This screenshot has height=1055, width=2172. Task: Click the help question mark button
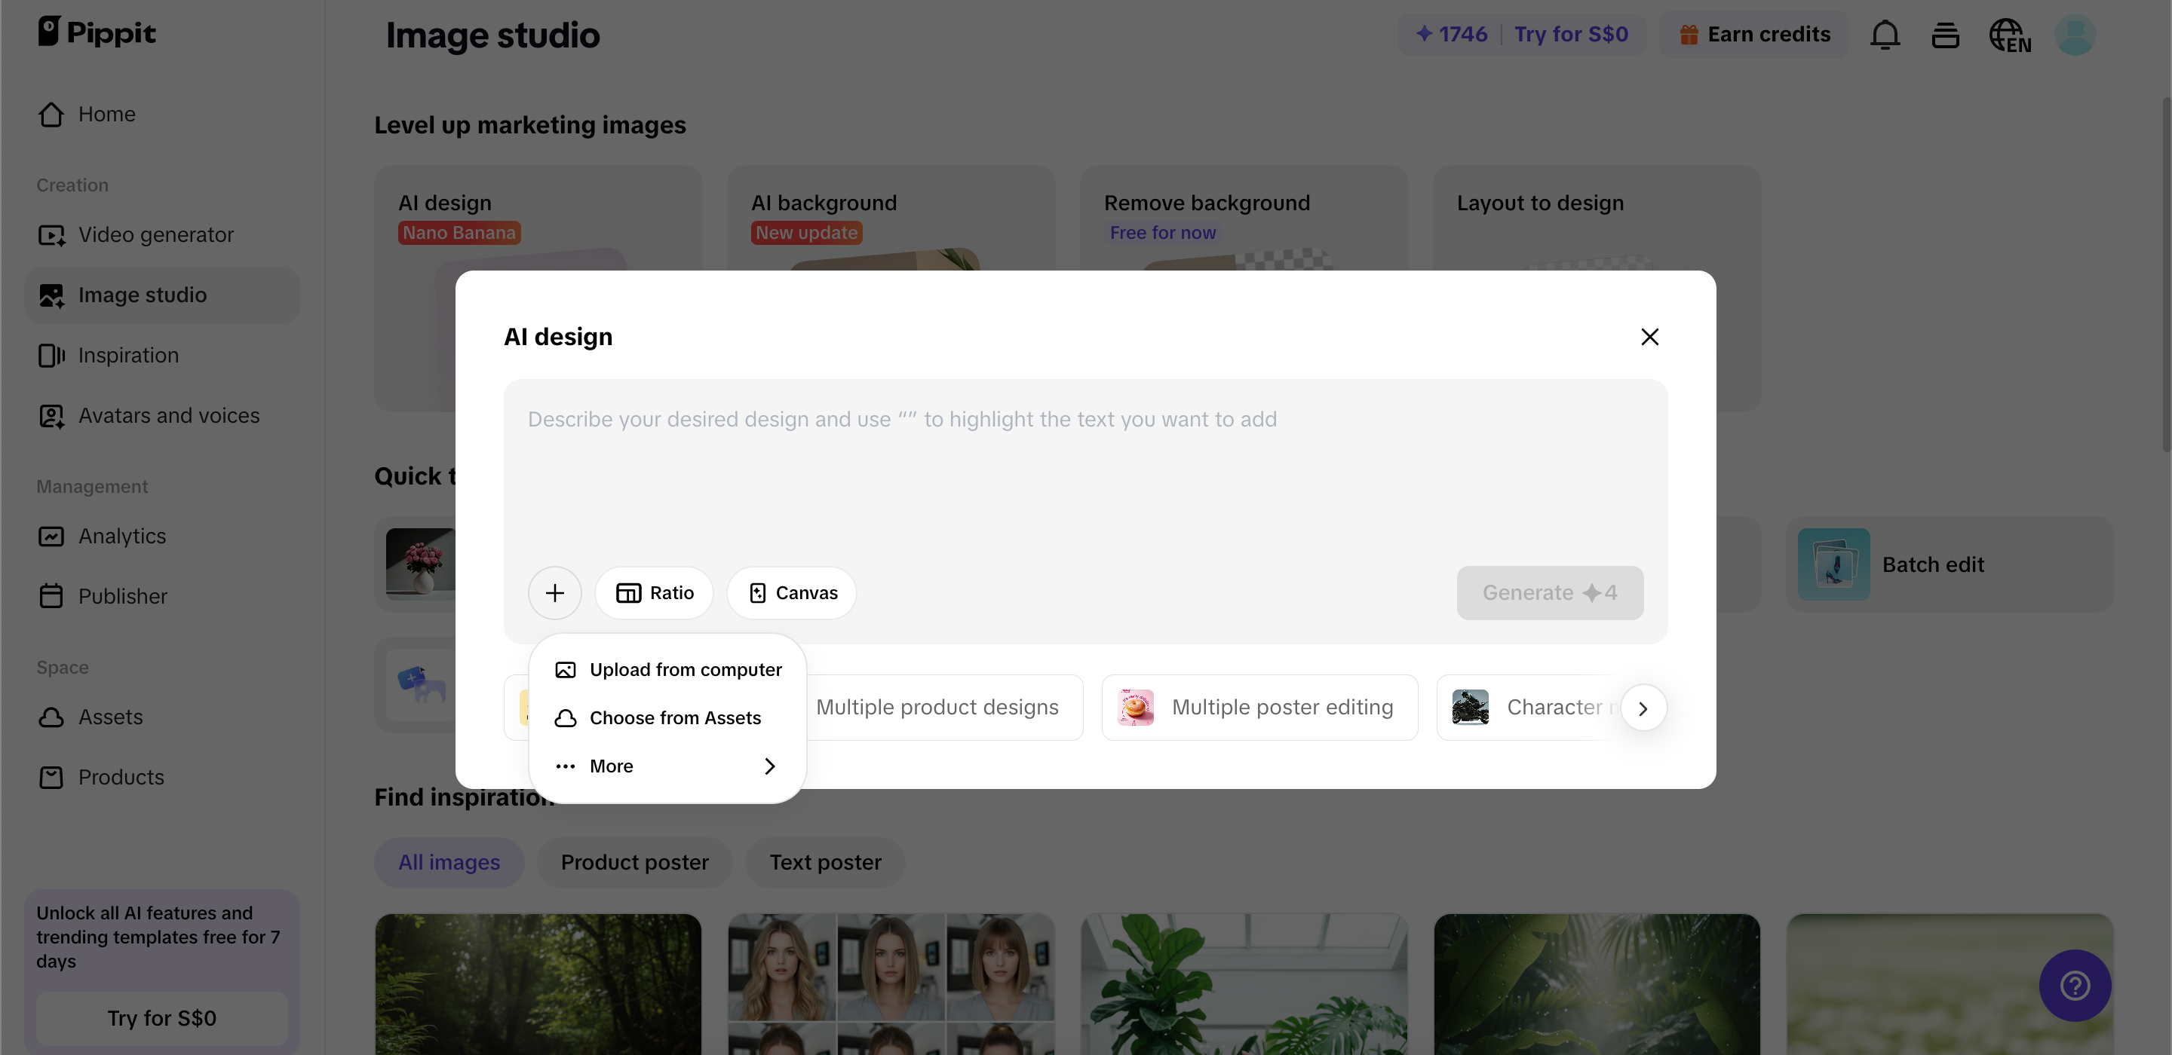tap(2074, 985)
